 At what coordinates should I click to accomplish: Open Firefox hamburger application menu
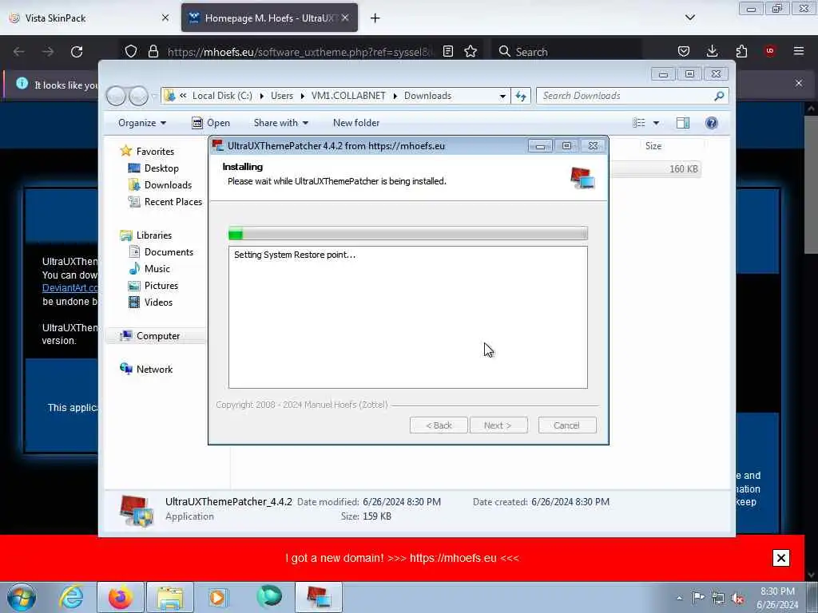pyautogui.click(x=799, y=51)
